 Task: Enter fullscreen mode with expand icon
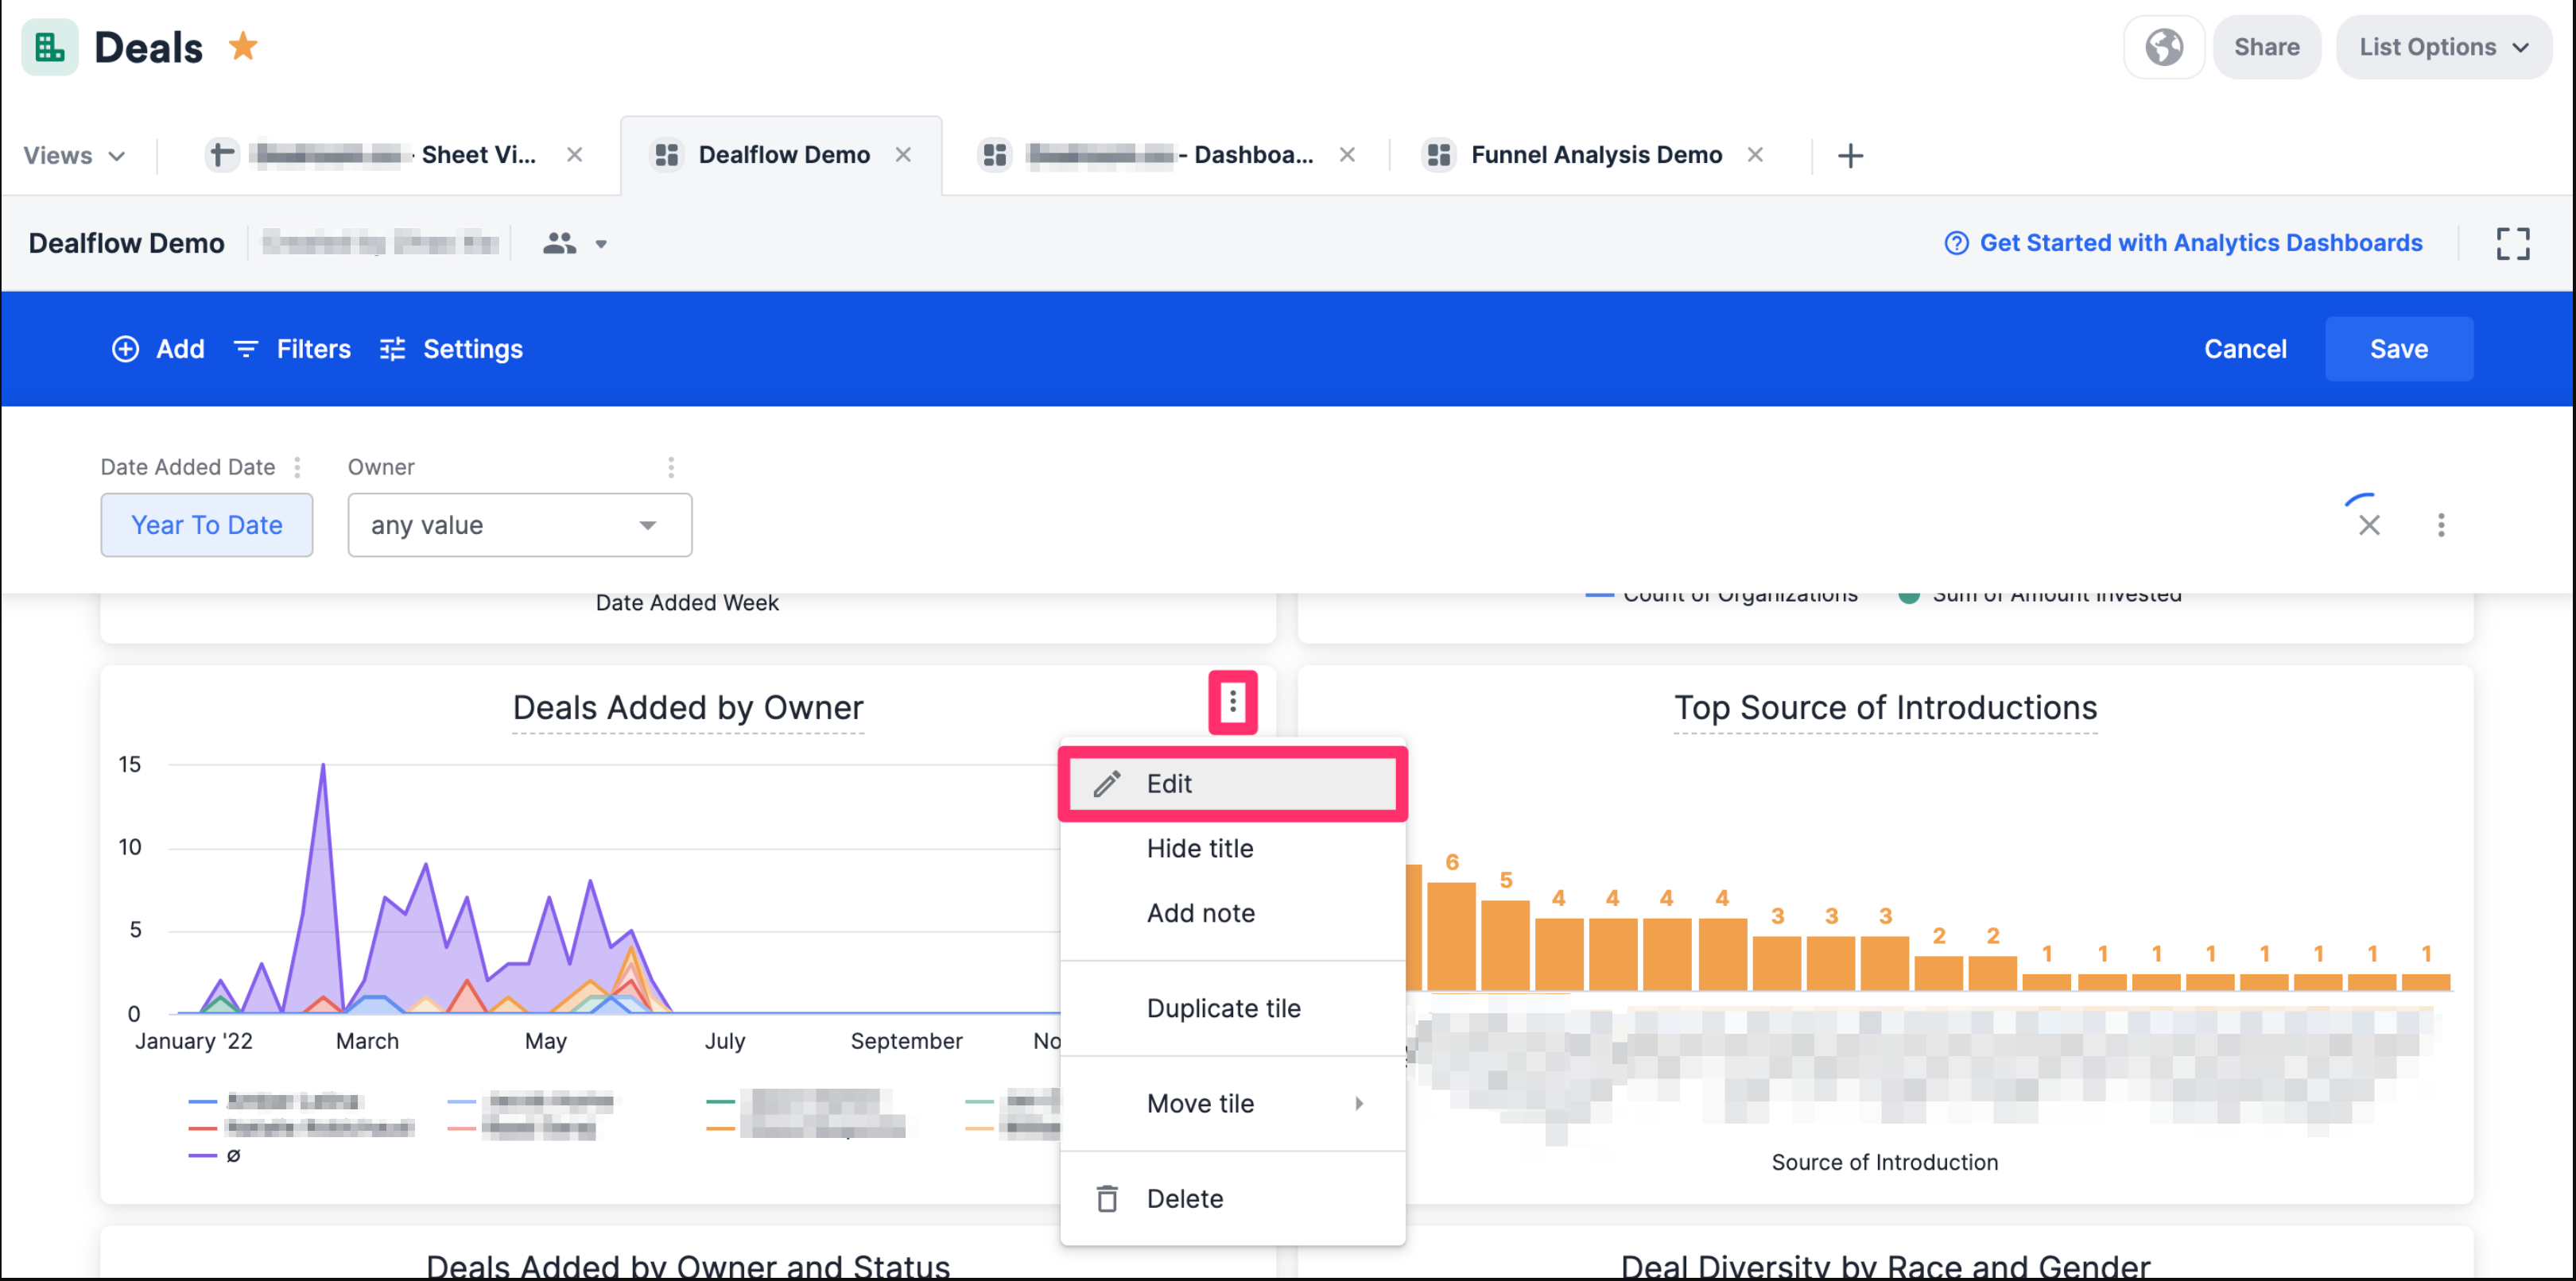(2512, 243)
